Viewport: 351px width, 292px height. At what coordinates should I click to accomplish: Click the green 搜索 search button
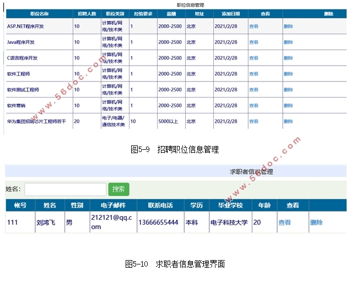click(x=118, y=190)
